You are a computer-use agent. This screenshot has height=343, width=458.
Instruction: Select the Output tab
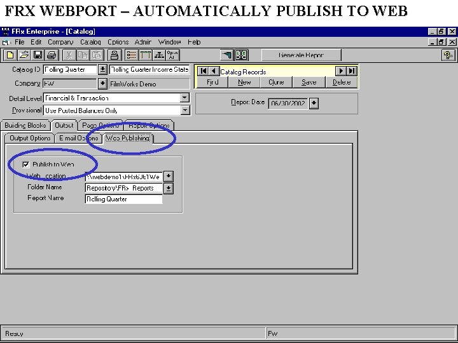(64, 125)
